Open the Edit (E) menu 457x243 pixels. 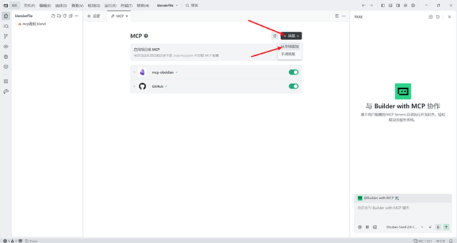45,5
